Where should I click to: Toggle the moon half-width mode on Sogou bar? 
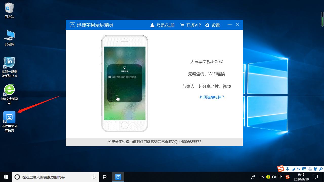293,169
